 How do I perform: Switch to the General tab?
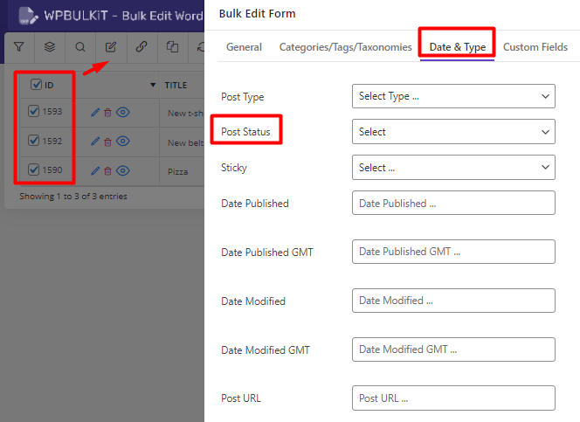click(x=244, y=47)
